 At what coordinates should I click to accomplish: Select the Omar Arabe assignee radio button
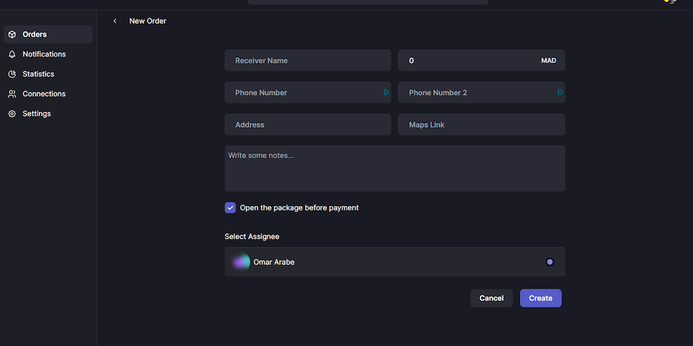[x=550, y=262]
